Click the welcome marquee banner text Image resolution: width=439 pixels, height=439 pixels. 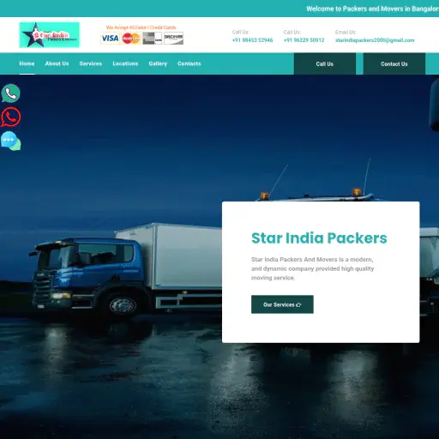[x=373, y=9]
